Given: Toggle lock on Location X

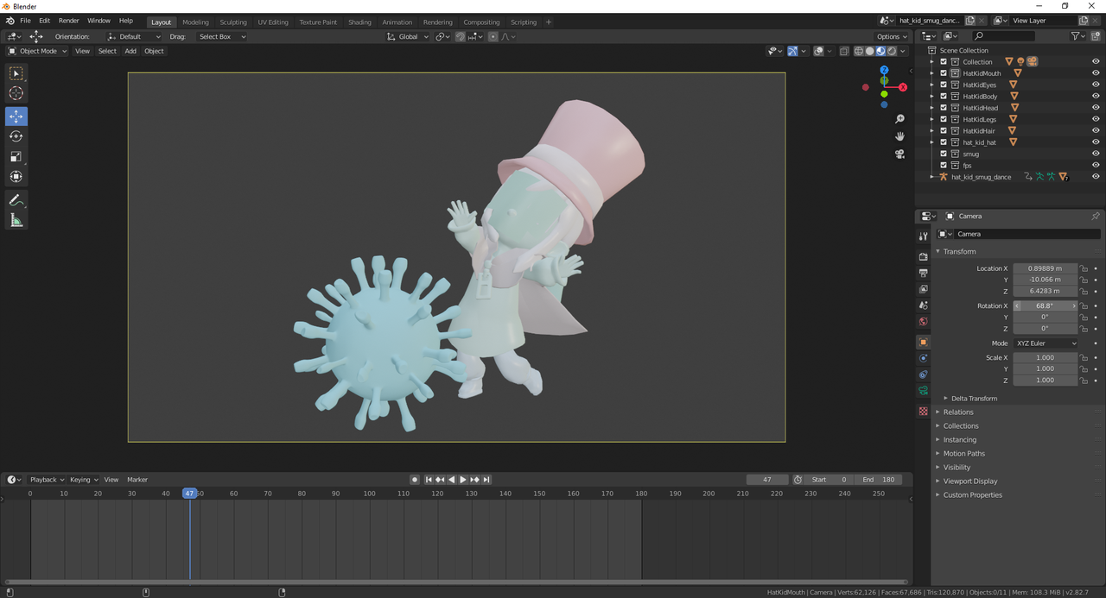Looking at the screenshot, I should tap(1084, 268).
